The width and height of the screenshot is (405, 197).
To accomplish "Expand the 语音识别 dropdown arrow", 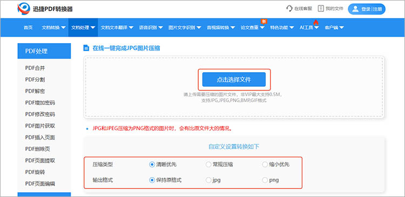I will pos(160,27).
